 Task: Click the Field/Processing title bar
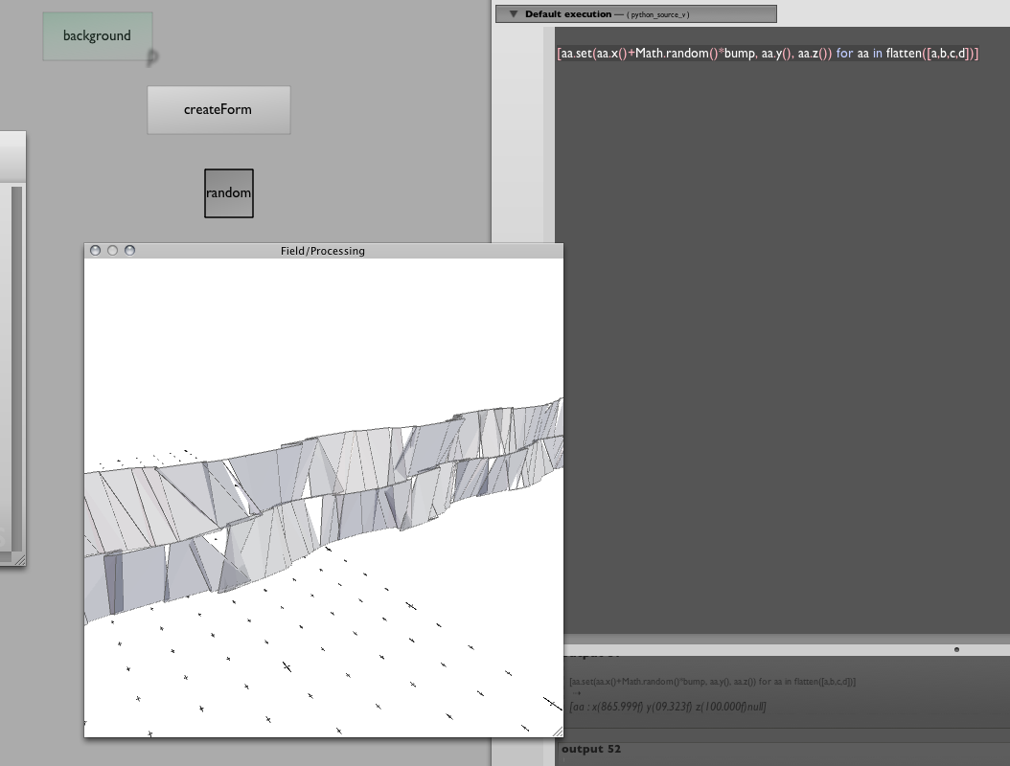(322, 251)
